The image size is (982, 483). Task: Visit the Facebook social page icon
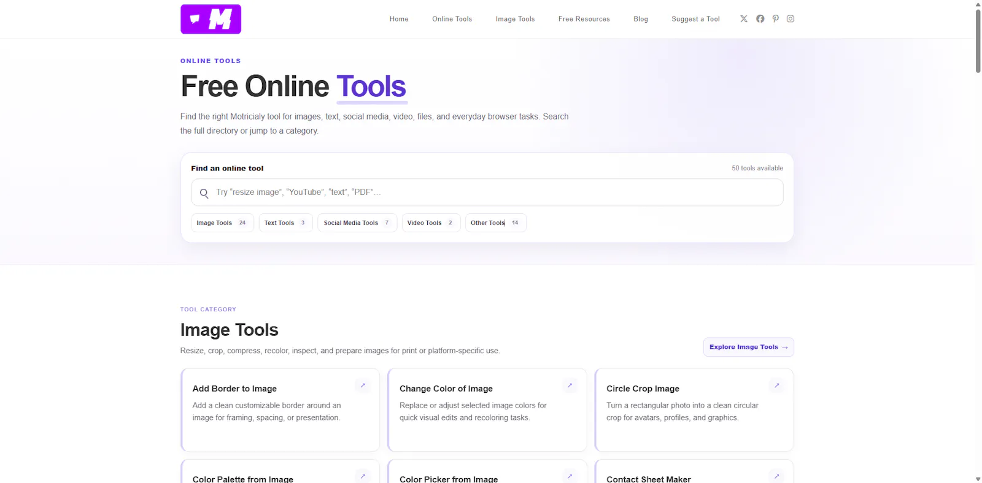pyautogui.click(x=760, y=19)
